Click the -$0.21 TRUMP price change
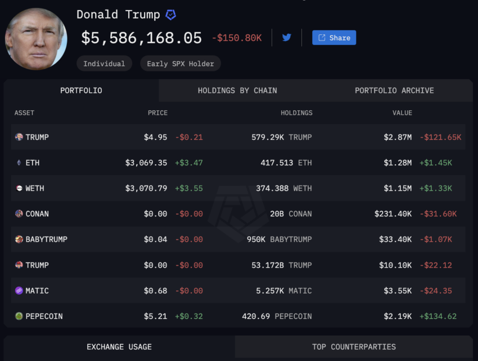Screen dimensions: 478x361 tap(189, 137)
